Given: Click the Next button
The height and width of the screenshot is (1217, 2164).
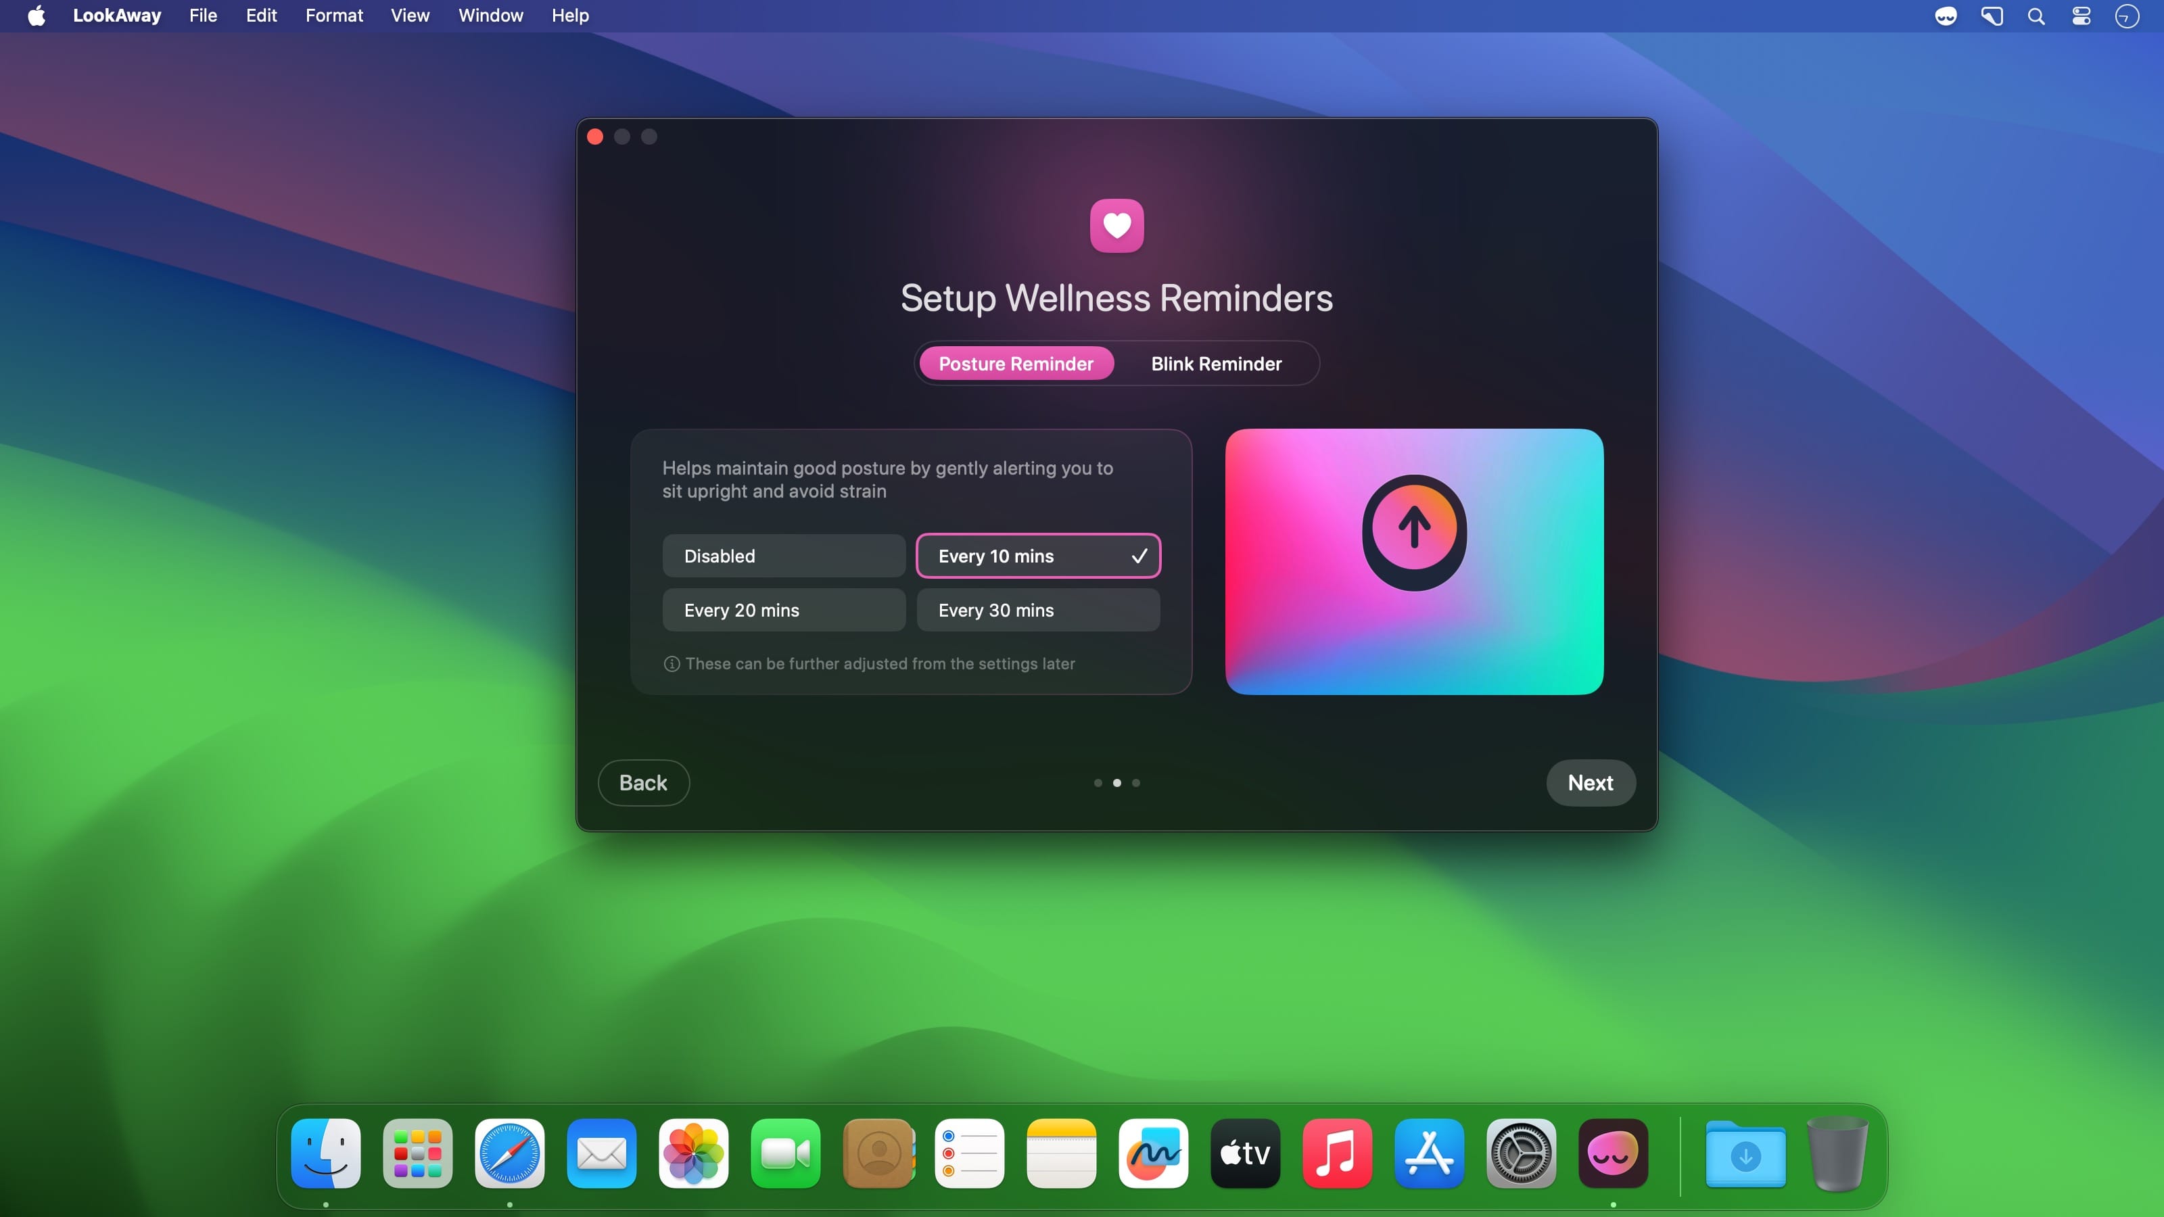Looking at the screenshot, I should (1589, 783).
